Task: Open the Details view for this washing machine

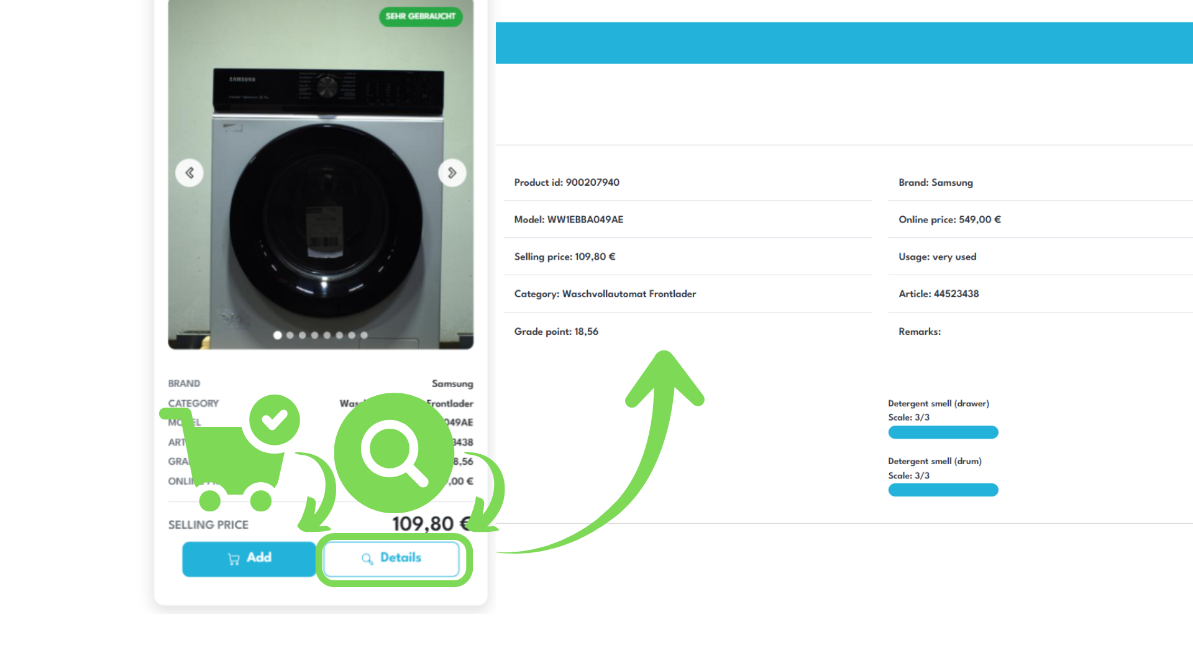Action: [x=393, y=558]
